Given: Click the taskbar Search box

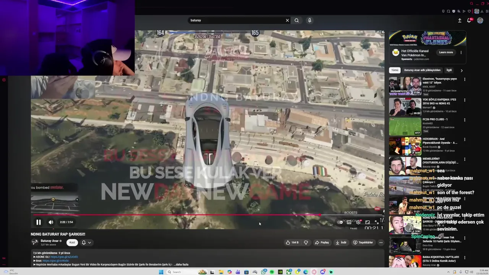Looking at the screenshot, I should coord(187,272).
